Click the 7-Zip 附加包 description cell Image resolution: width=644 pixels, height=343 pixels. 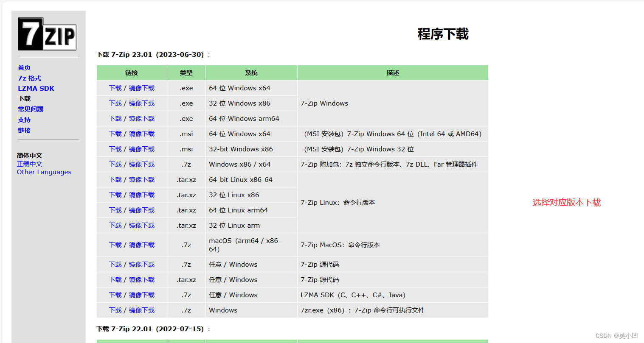(393, 164)
